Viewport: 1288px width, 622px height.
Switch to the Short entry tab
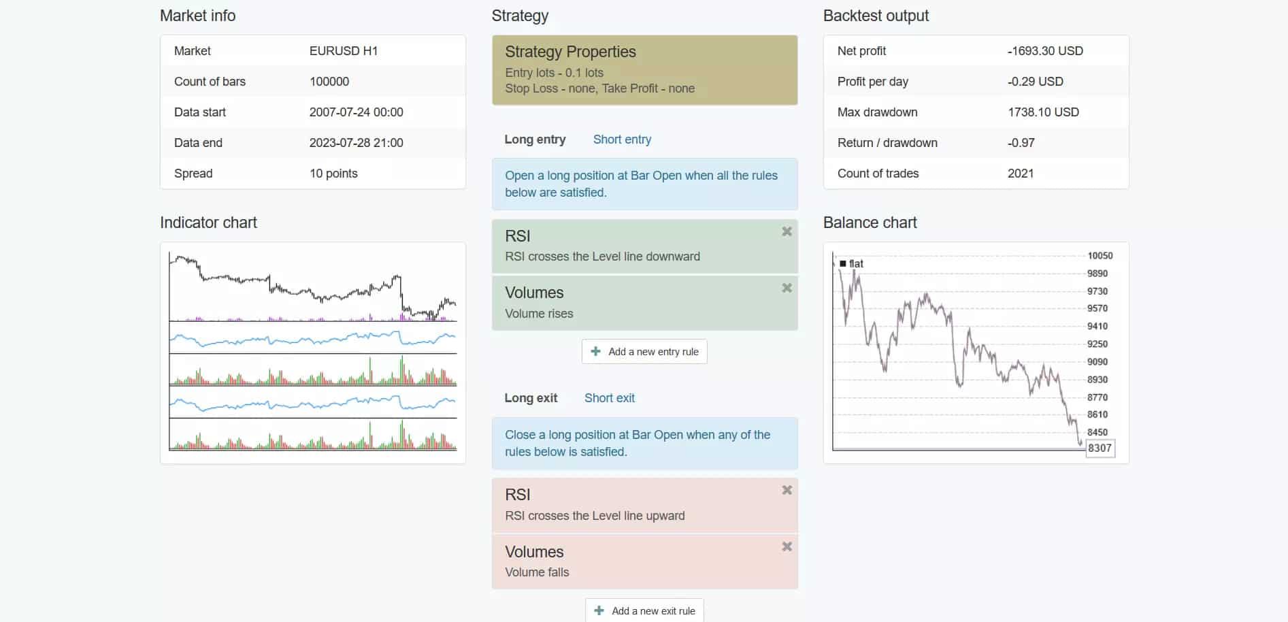pyautogui.click(x=622, y=140)
